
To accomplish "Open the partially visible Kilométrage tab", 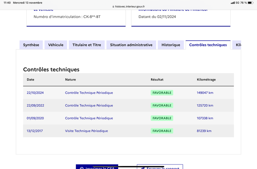I will tap(237, 45).
